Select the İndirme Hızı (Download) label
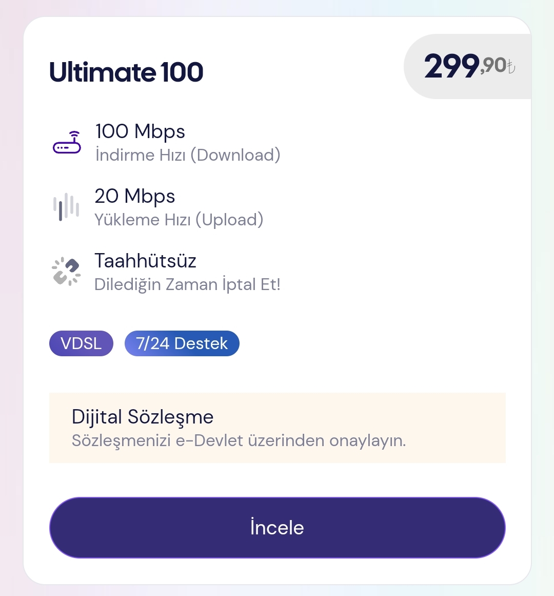Image resolution: width=554 pixels, height=596 pixels. 188,155
